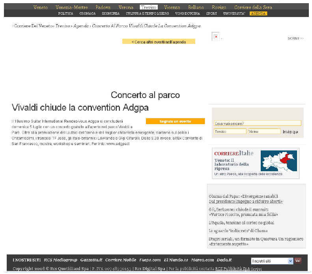312x274 pixels.
Task: Open the Belluno tab
Action: (196, 8)
